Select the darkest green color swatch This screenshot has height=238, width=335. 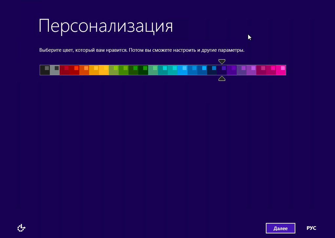[143, 70]
